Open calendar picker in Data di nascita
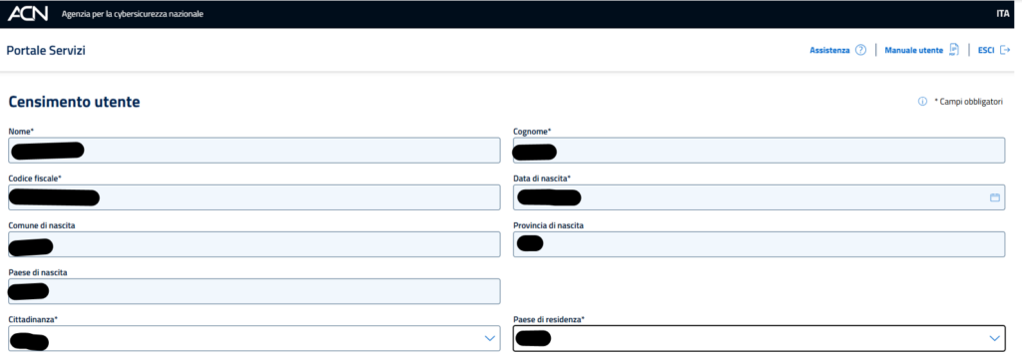 995,197
